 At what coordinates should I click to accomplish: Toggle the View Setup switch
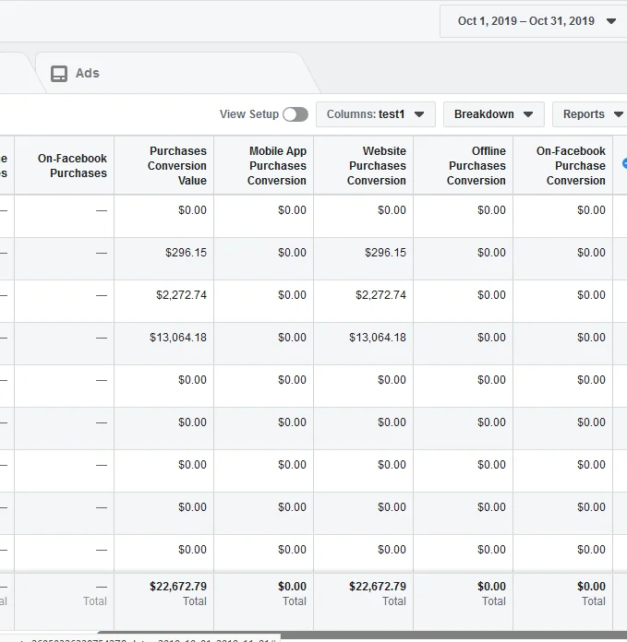[295, 114]
